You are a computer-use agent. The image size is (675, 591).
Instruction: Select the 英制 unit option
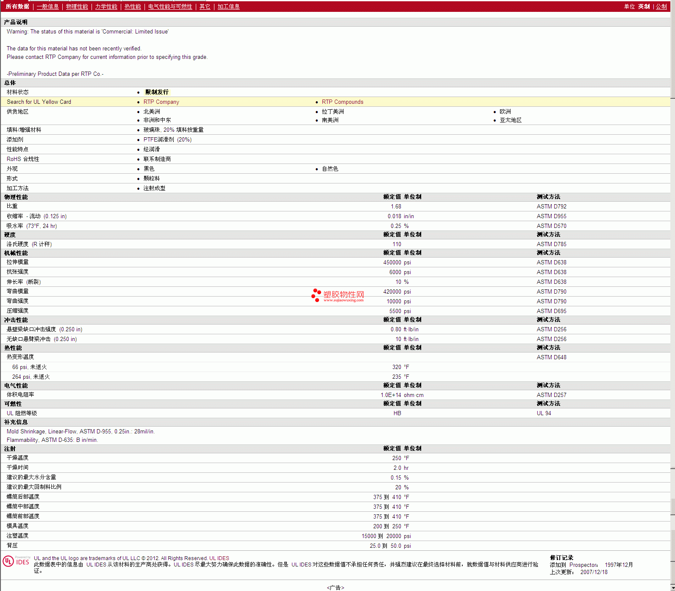(x=644, y=6)
